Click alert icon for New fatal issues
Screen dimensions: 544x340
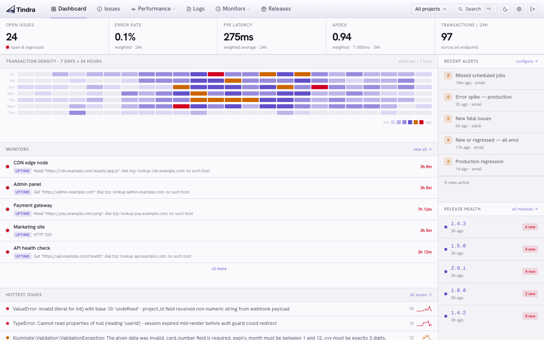[448, 118]
